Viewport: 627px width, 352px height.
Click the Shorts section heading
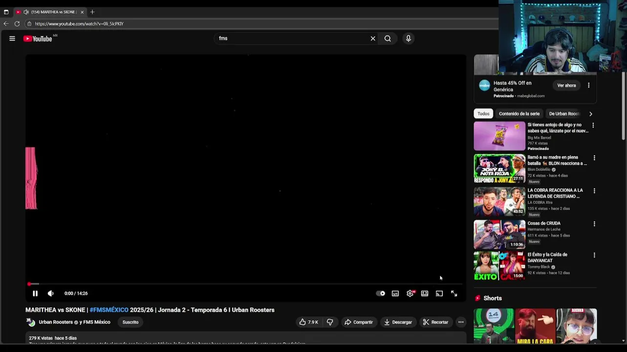click(x=493, y=298)
